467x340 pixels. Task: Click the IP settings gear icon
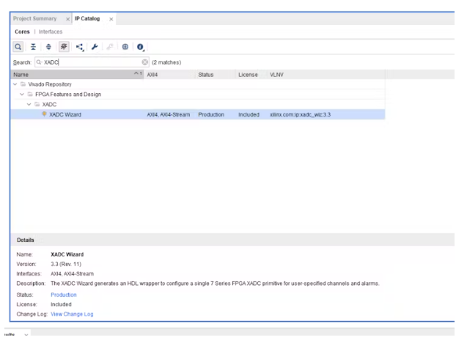[125, 46]
